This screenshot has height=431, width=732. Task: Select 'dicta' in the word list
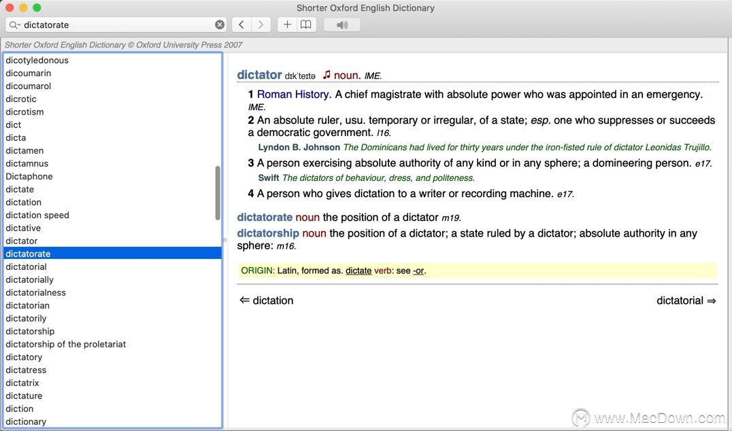pos(112,137)
